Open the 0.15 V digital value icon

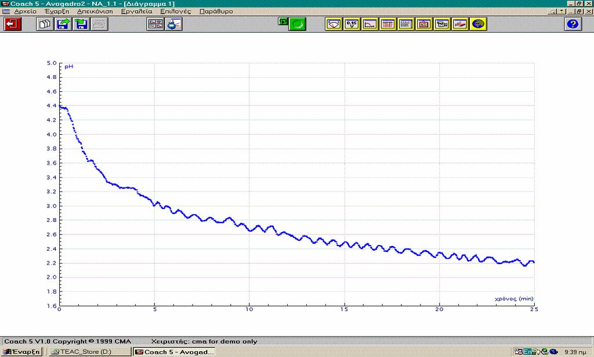pos(352,24)
